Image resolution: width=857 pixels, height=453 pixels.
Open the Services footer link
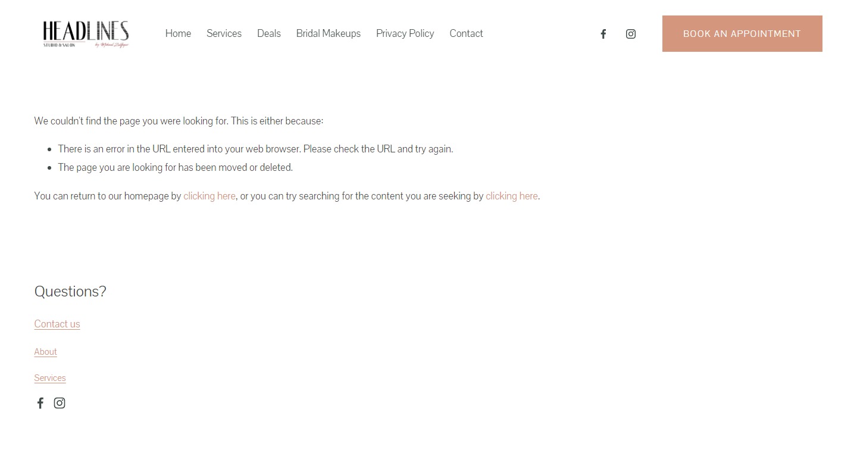pos(50,378)
